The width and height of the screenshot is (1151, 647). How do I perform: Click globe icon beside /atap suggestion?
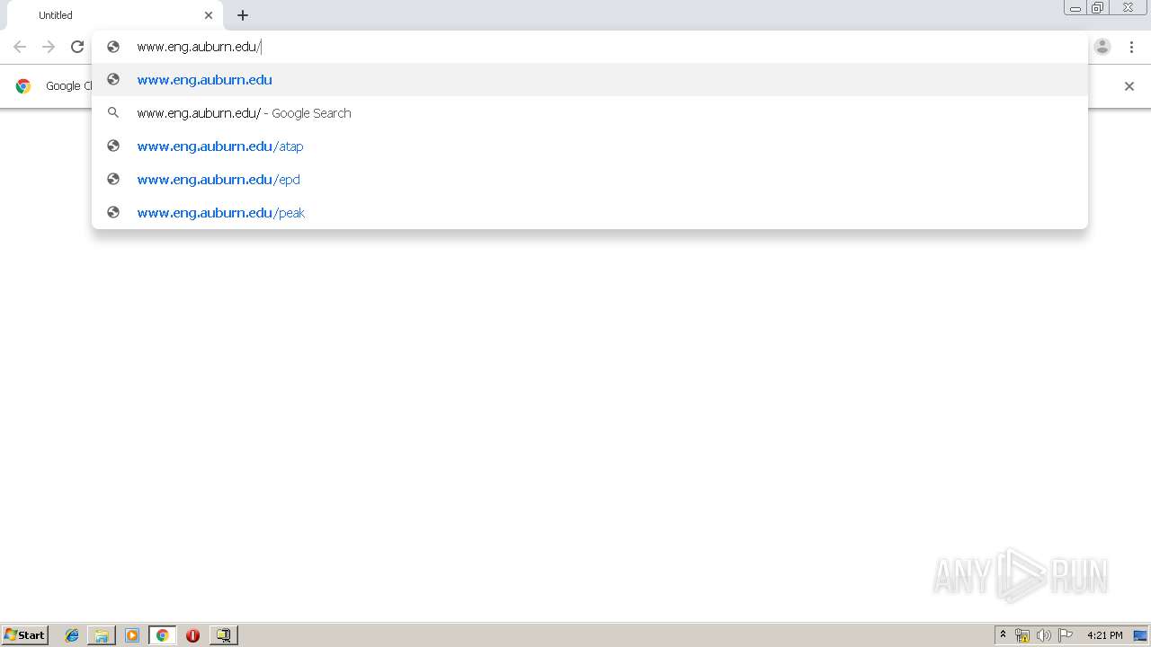(113, 146)
